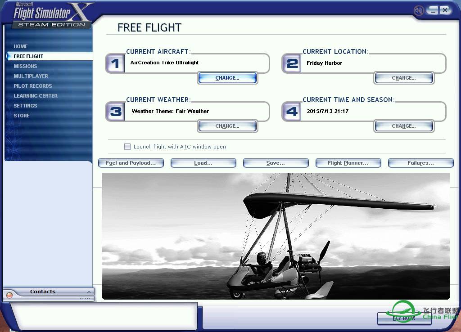
Task: Open Settings from the sidebar
Action: pyautogui.click(x=25, y=106)
